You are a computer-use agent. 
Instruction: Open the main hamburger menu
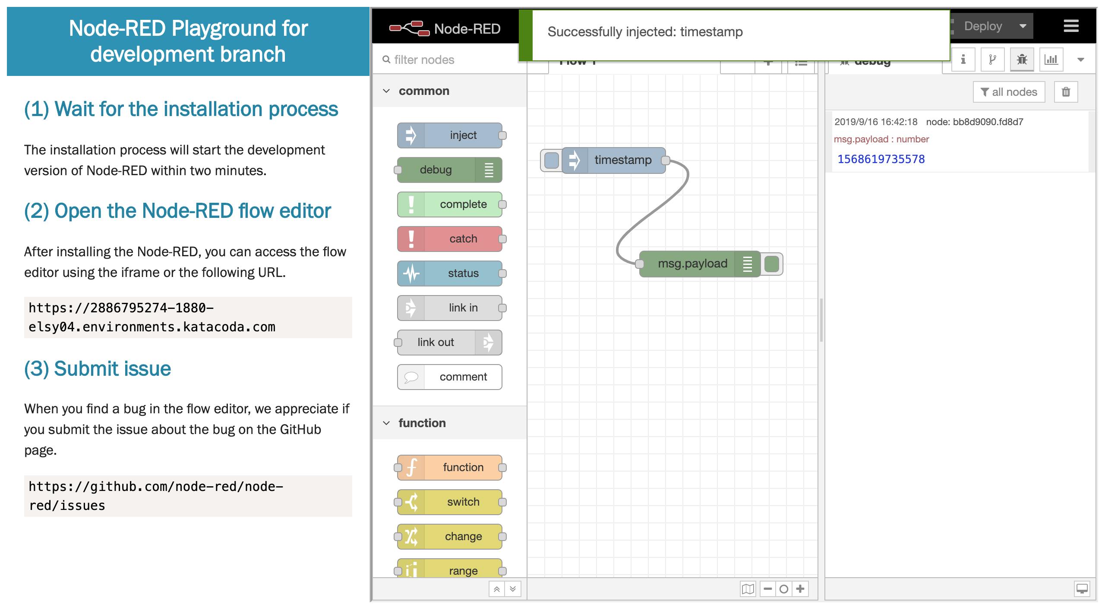coord(1070,26)
